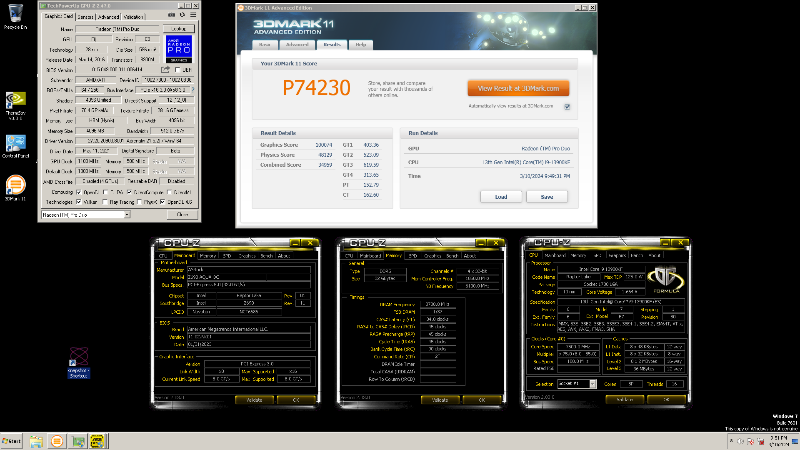Viewport: 800px width, 450px height.
Task: Click the 3DMark 11 title bar app icon
Action: click(241, 8)
